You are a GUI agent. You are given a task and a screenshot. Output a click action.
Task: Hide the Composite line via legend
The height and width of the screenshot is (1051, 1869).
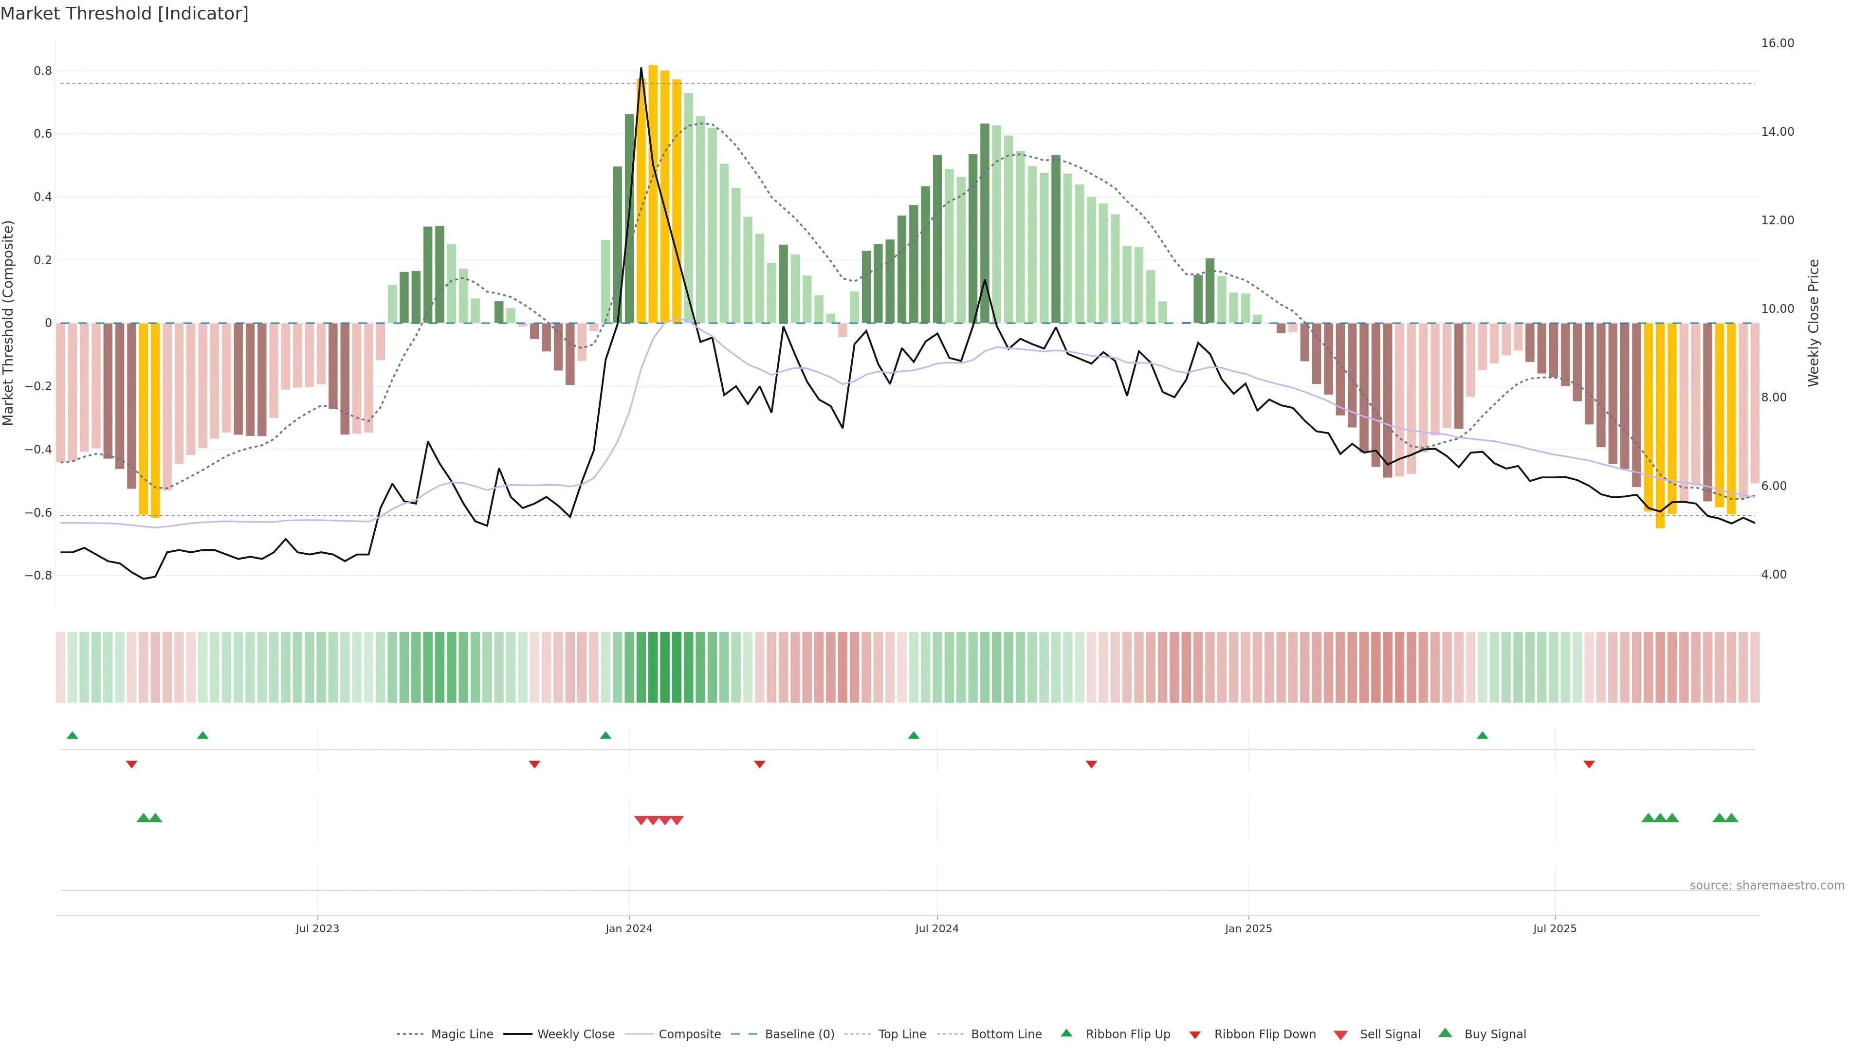point(689,1034)
